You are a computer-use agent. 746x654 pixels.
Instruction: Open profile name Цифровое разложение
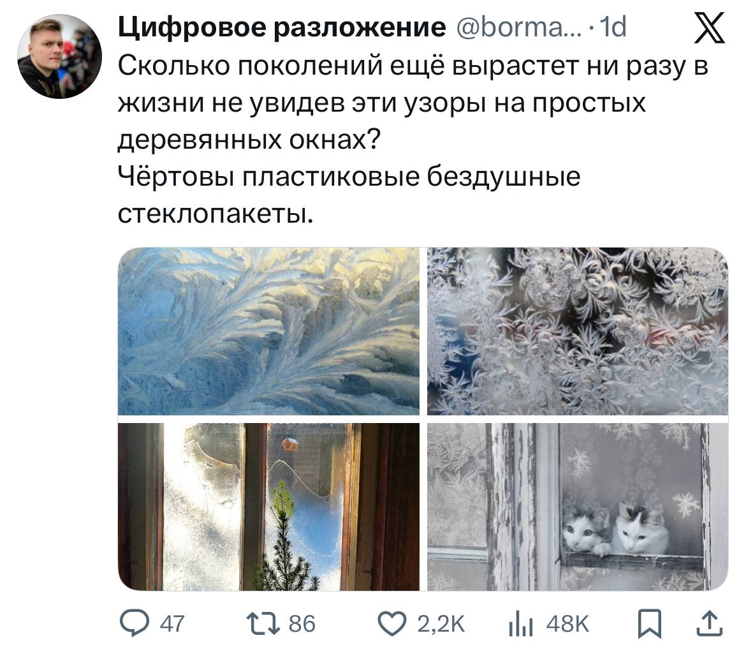click(282, 27)
